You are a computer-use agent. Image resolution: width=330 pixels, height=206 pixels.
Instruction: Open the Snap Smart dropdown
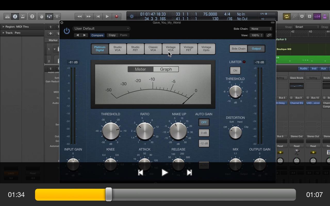coord(307,27)
